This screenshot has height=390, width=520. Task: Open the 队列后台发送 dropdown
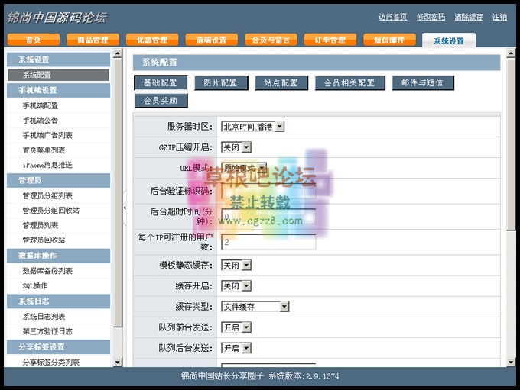coord(236,348)
